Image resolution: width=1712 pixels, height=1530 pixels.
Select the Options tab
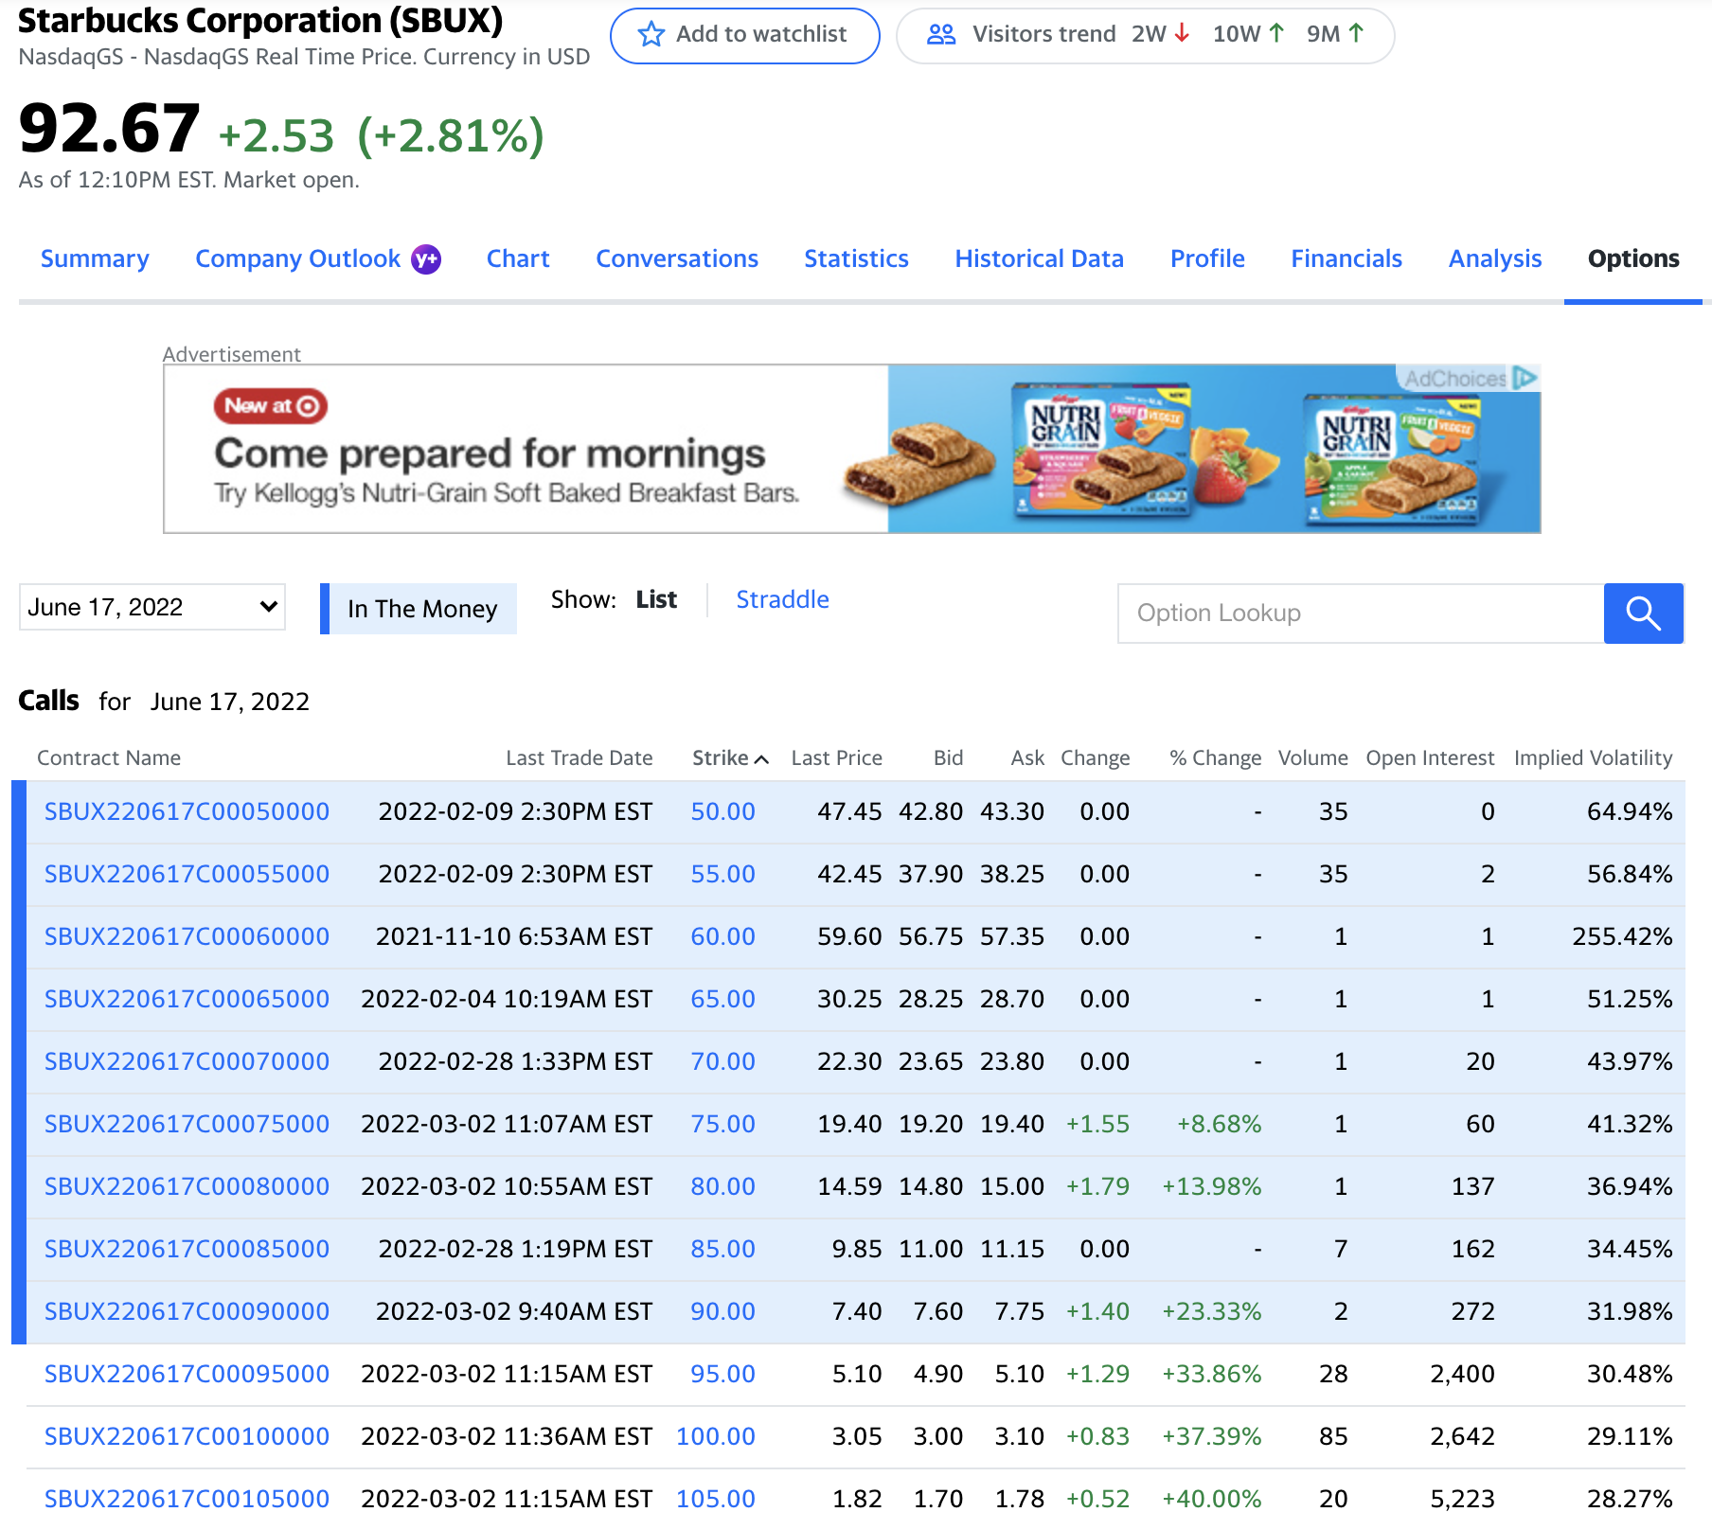(1633, 258)
